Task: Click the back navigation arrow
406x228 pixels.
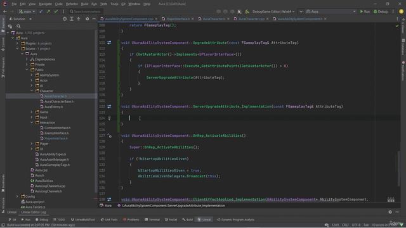Action: click(5, 11)
